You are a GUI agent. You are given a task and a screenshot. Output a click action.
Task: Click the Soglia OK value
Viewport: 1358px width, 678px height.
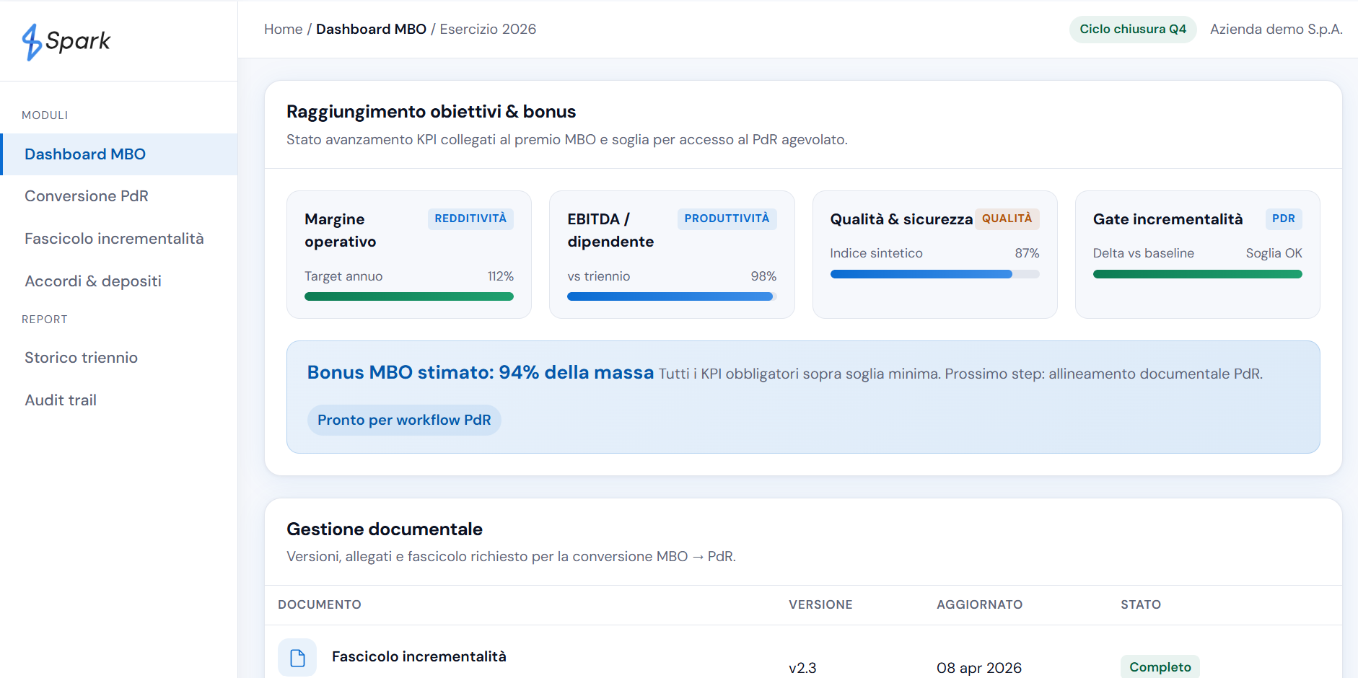(1274, 253)
